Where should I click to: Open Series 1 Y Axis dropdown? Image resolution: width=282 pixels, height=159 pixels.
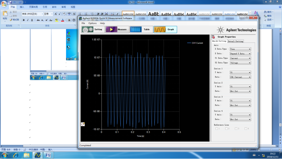240,72
